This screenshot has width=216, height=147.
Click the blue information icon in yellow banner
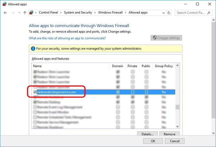[33, 49]
